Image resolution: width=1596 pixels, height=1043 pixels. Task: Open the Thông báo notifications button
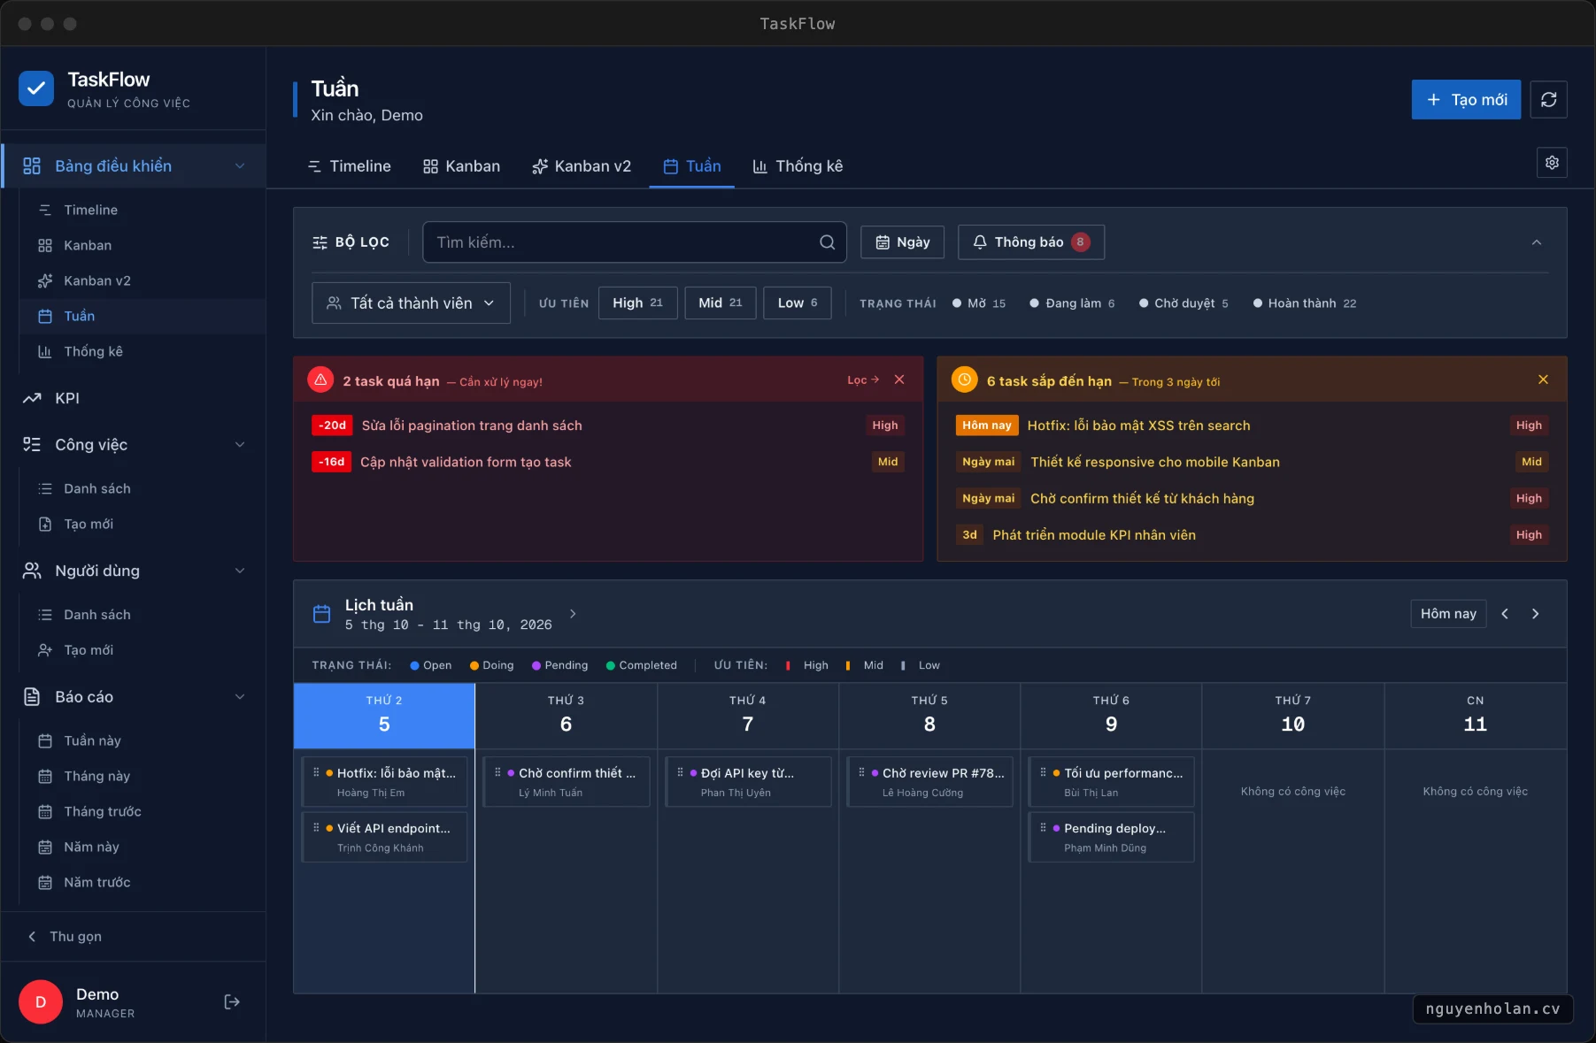1031,242
